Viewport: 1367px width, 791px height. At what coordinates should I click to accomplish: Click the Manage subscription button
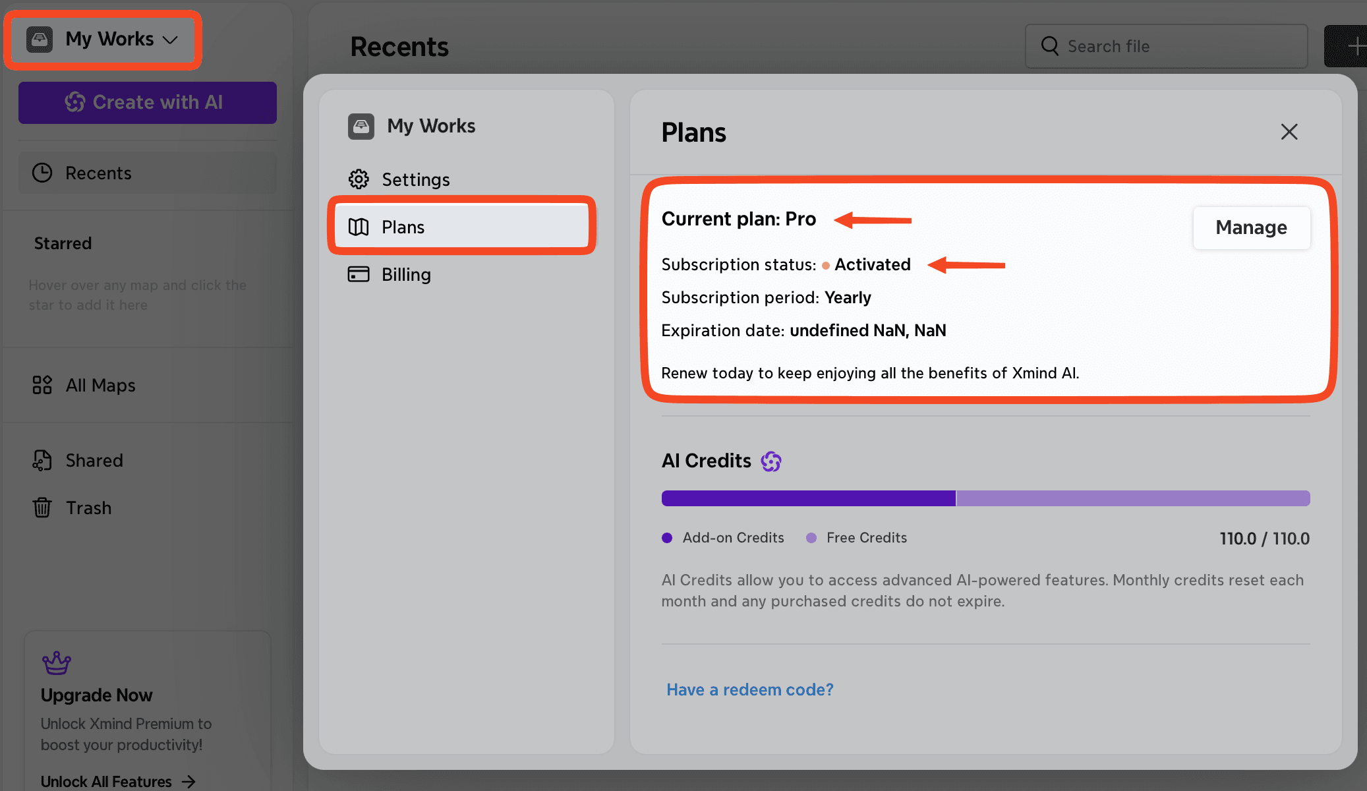click(x=1251, y=227)
